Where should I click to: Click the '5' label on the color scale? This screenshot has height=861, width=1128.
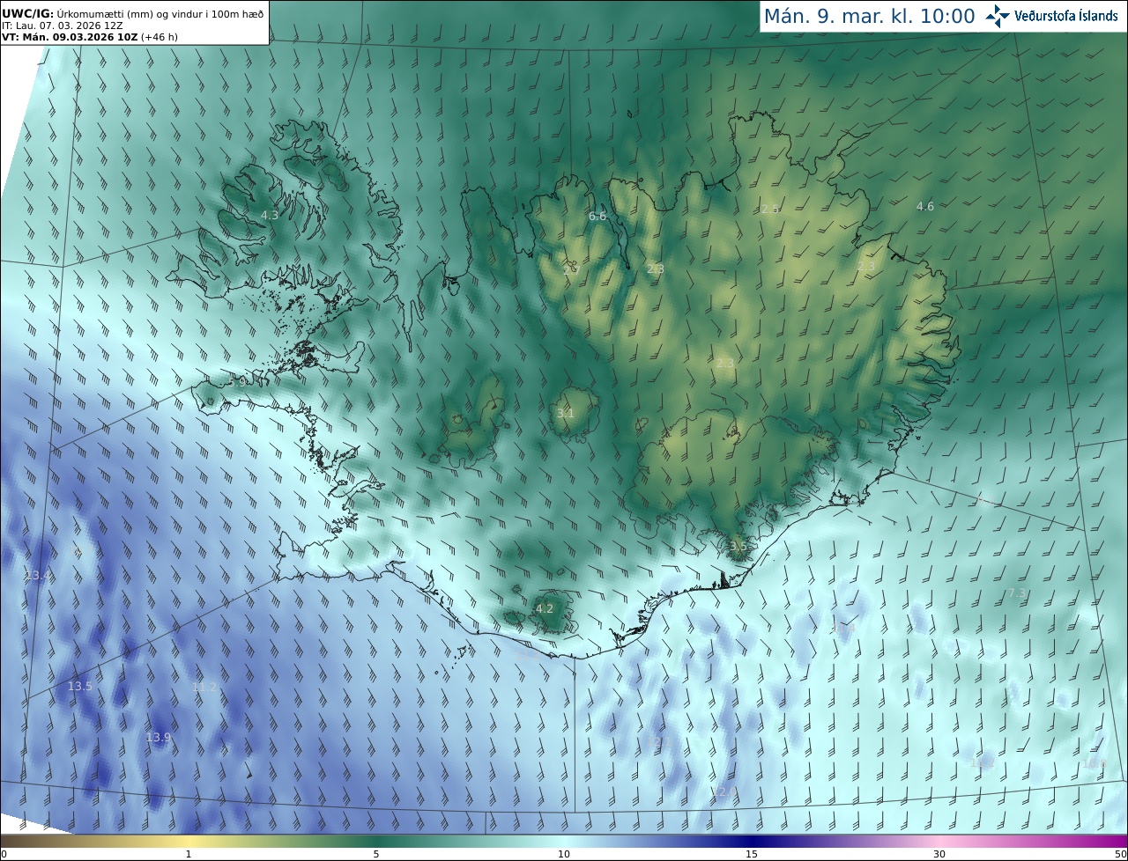point(376,855)
